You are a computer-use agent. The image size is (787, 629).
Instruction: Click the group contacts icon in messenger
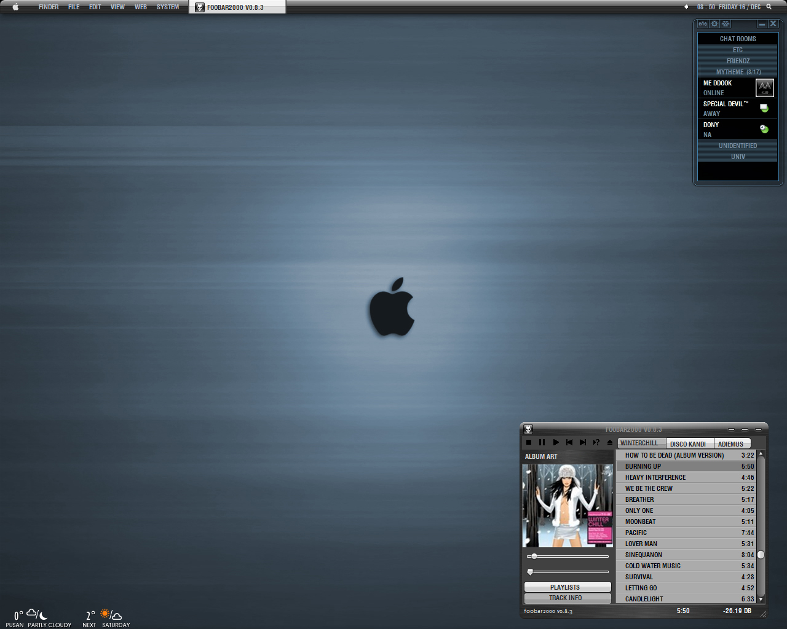click(x=726, y=24)
